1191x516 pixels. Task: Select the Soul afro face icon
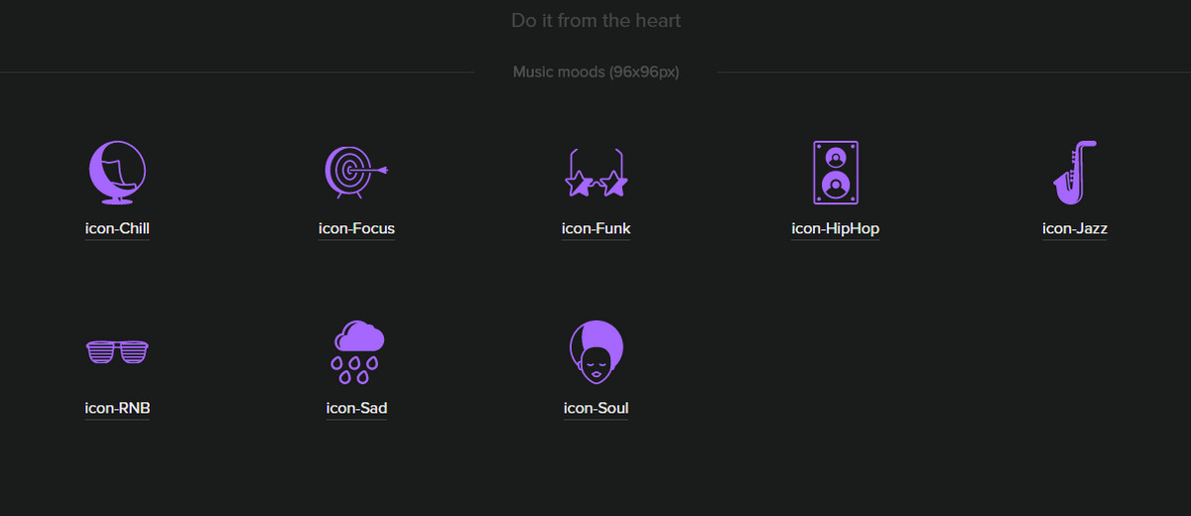pyautogui.click(x=595, y=351)
